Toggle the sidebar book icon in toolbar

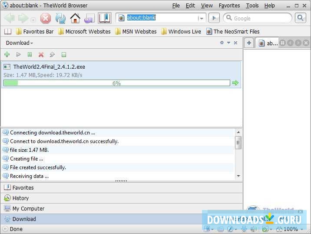[x=105, y=18]
